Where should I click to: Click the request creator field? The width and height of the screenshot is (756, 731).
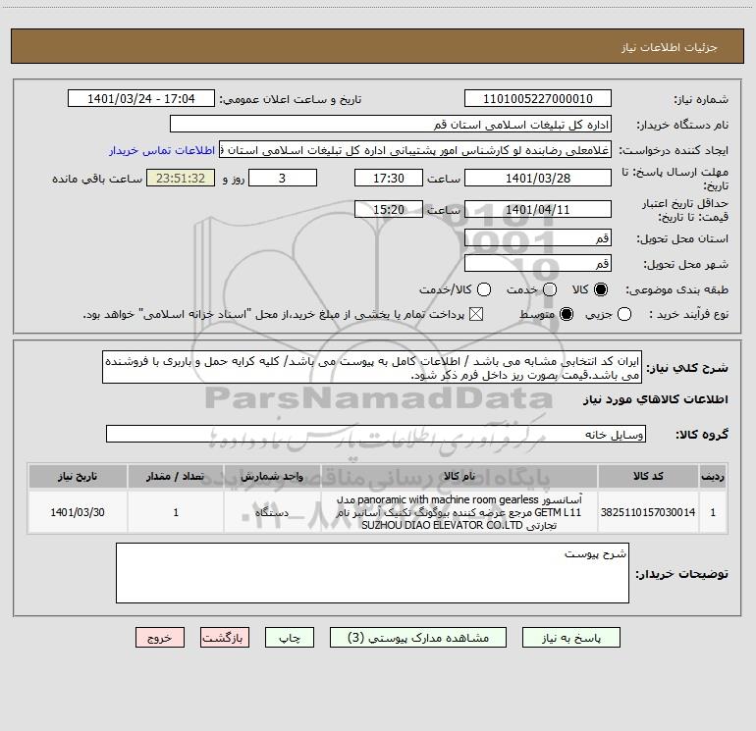415,150
